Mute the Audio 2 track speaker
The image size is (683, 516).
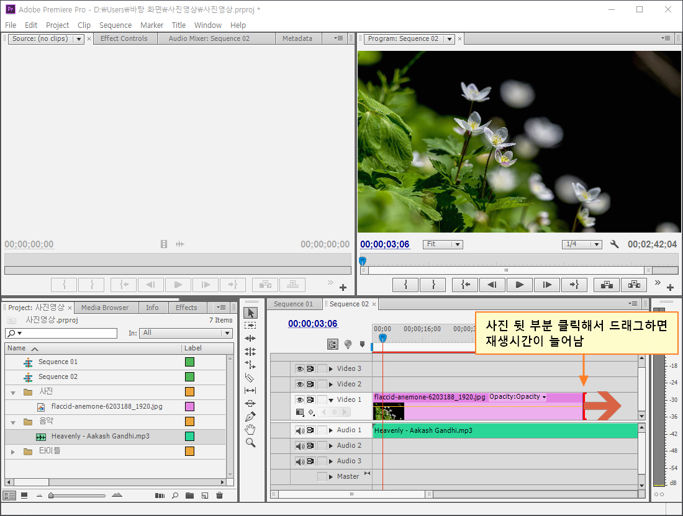point(300,446)
